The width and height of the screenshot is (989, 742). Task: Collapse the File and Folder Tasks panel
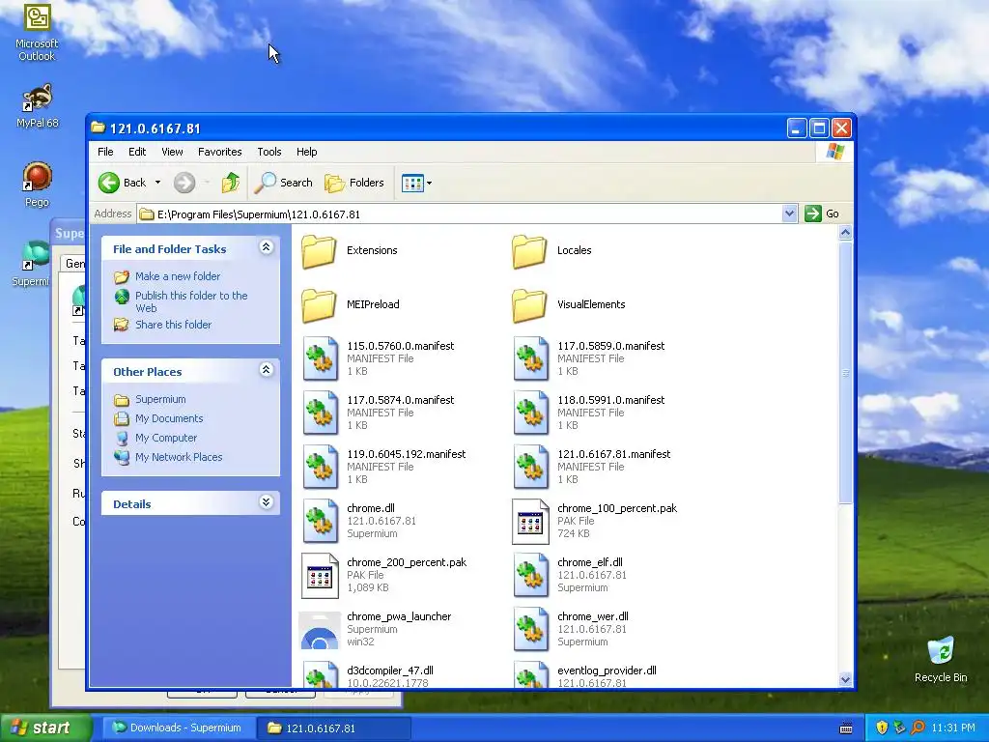click(x=267, y=247)
